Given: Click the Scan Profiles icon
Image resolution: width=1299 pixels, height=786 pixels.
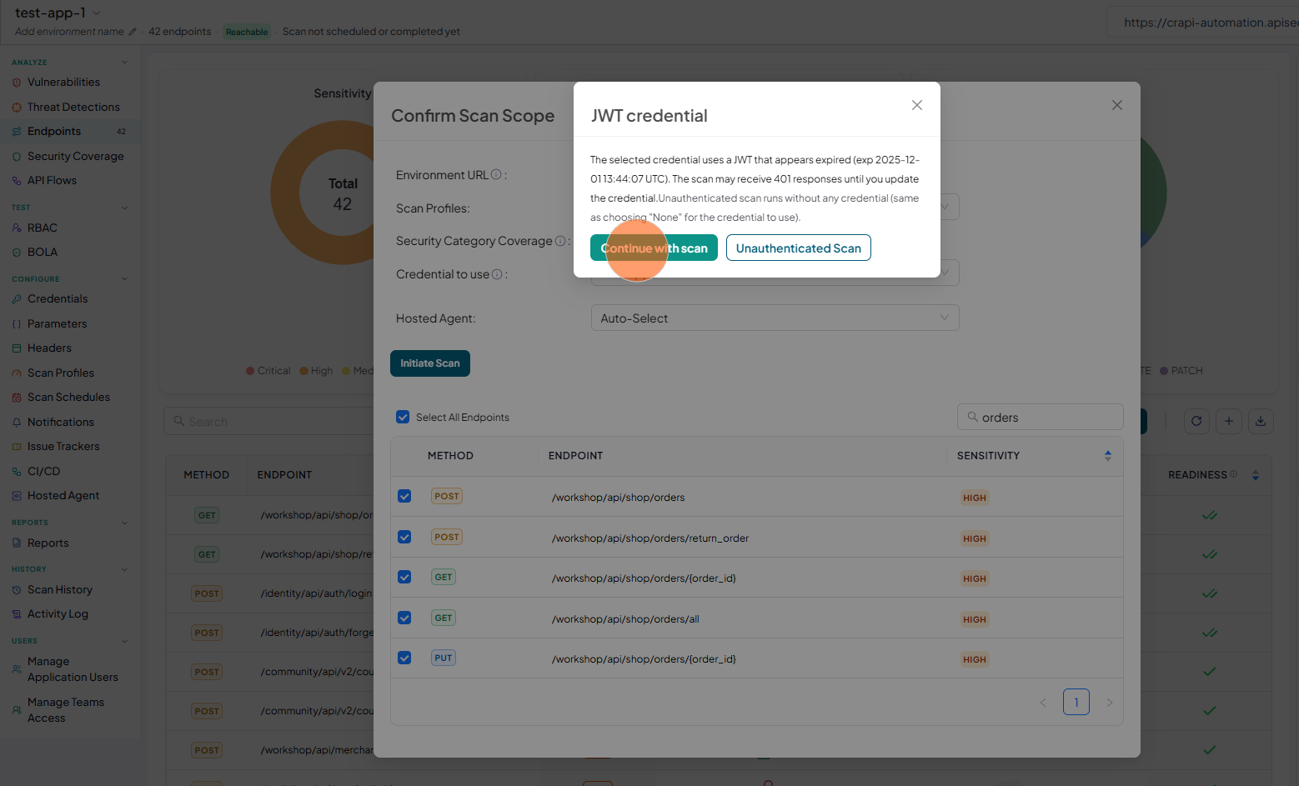Looking at the screenshot, I should point(17,373).
